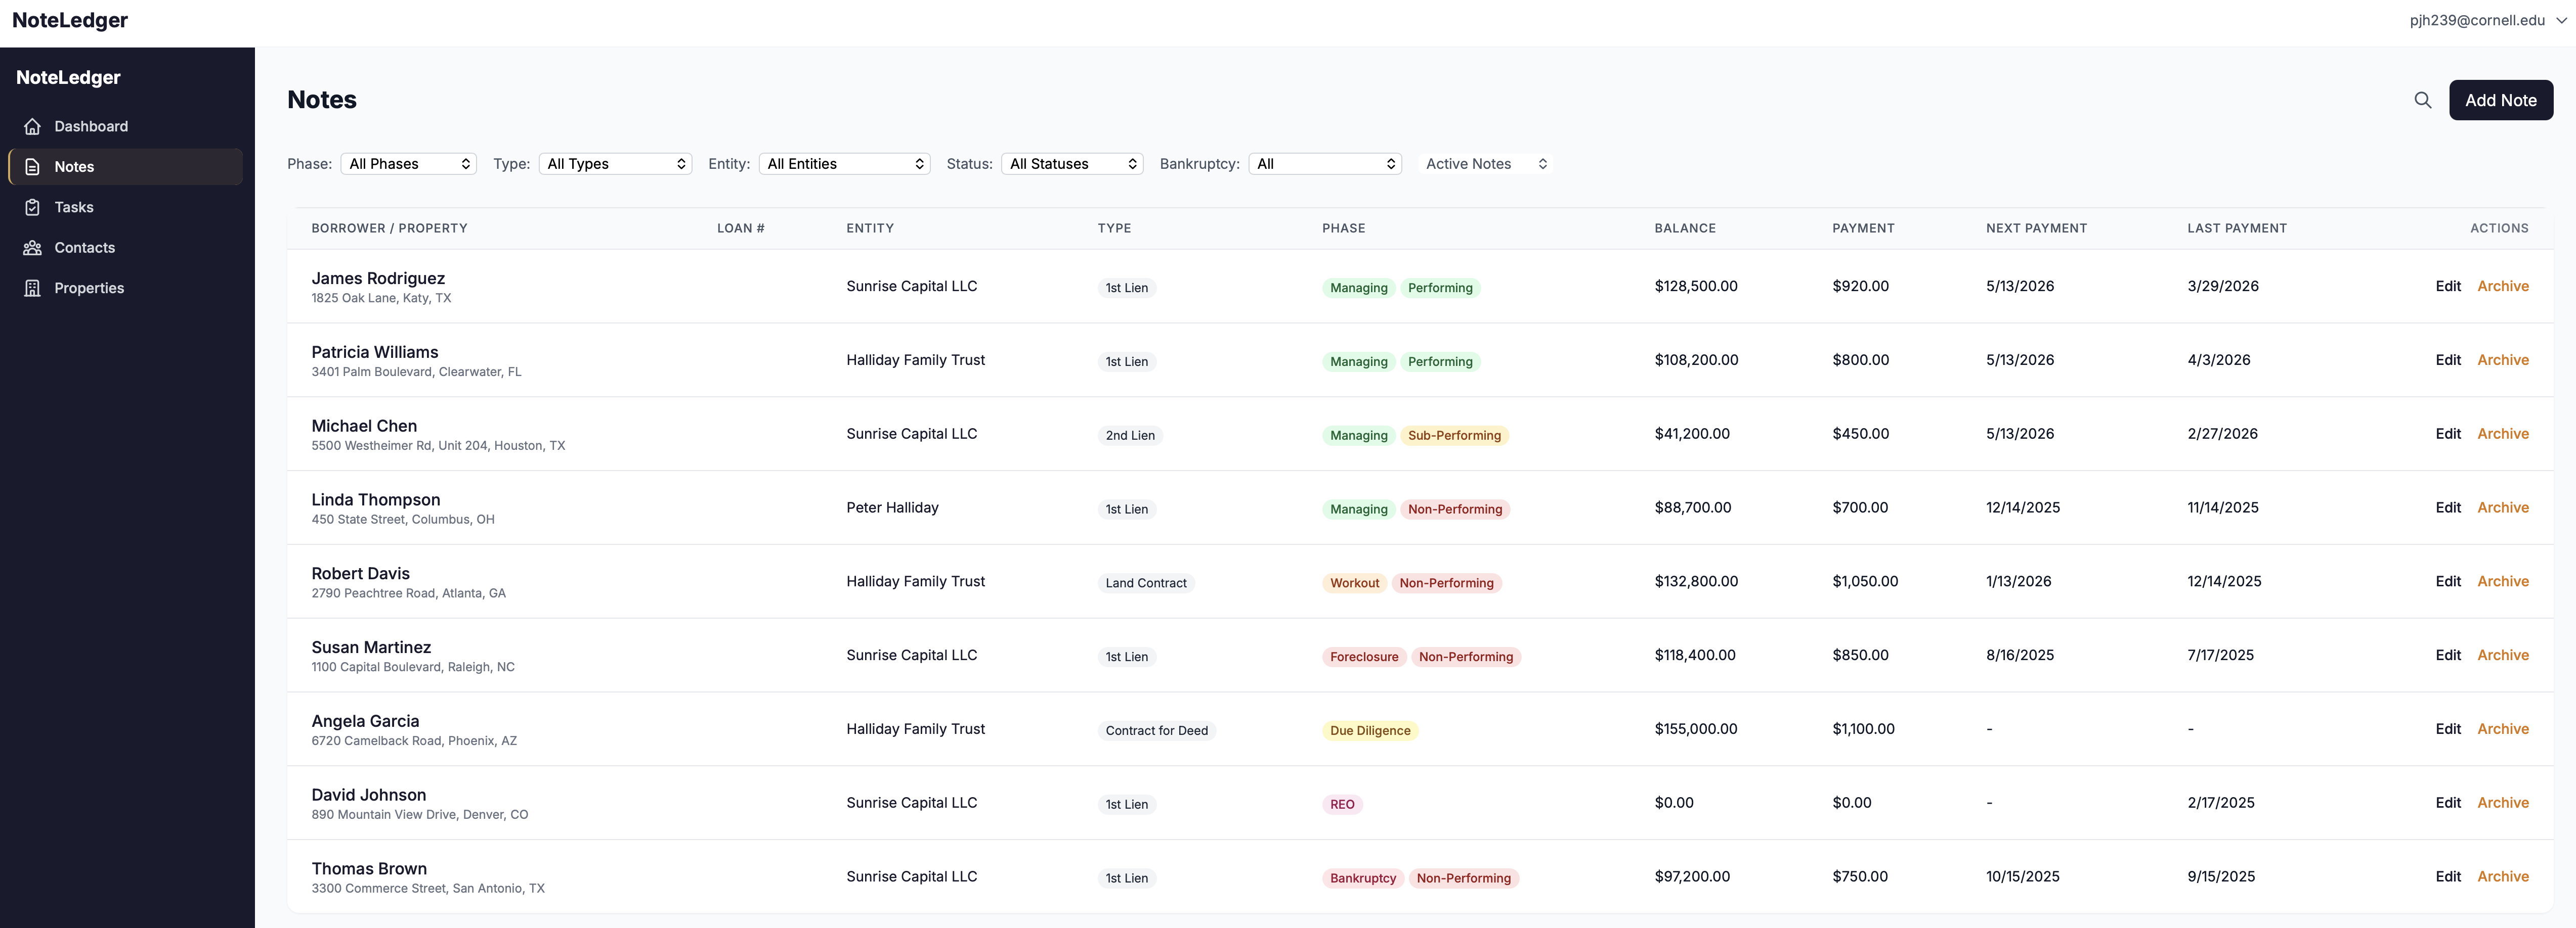Viewport: 2576px width, 928px height.
Task: Click the Foreclosure phase badge for Susan Martinez
Action: click(x=1363, y=657)
